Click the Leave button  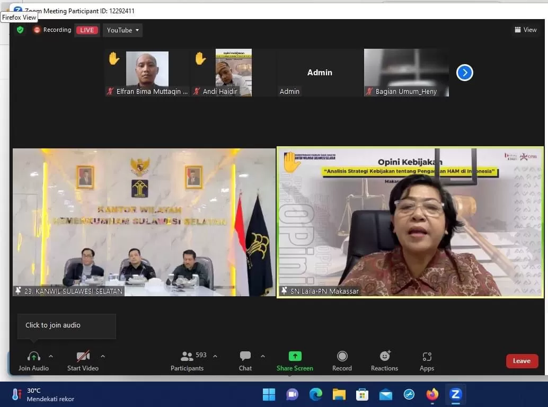(522, 360)
